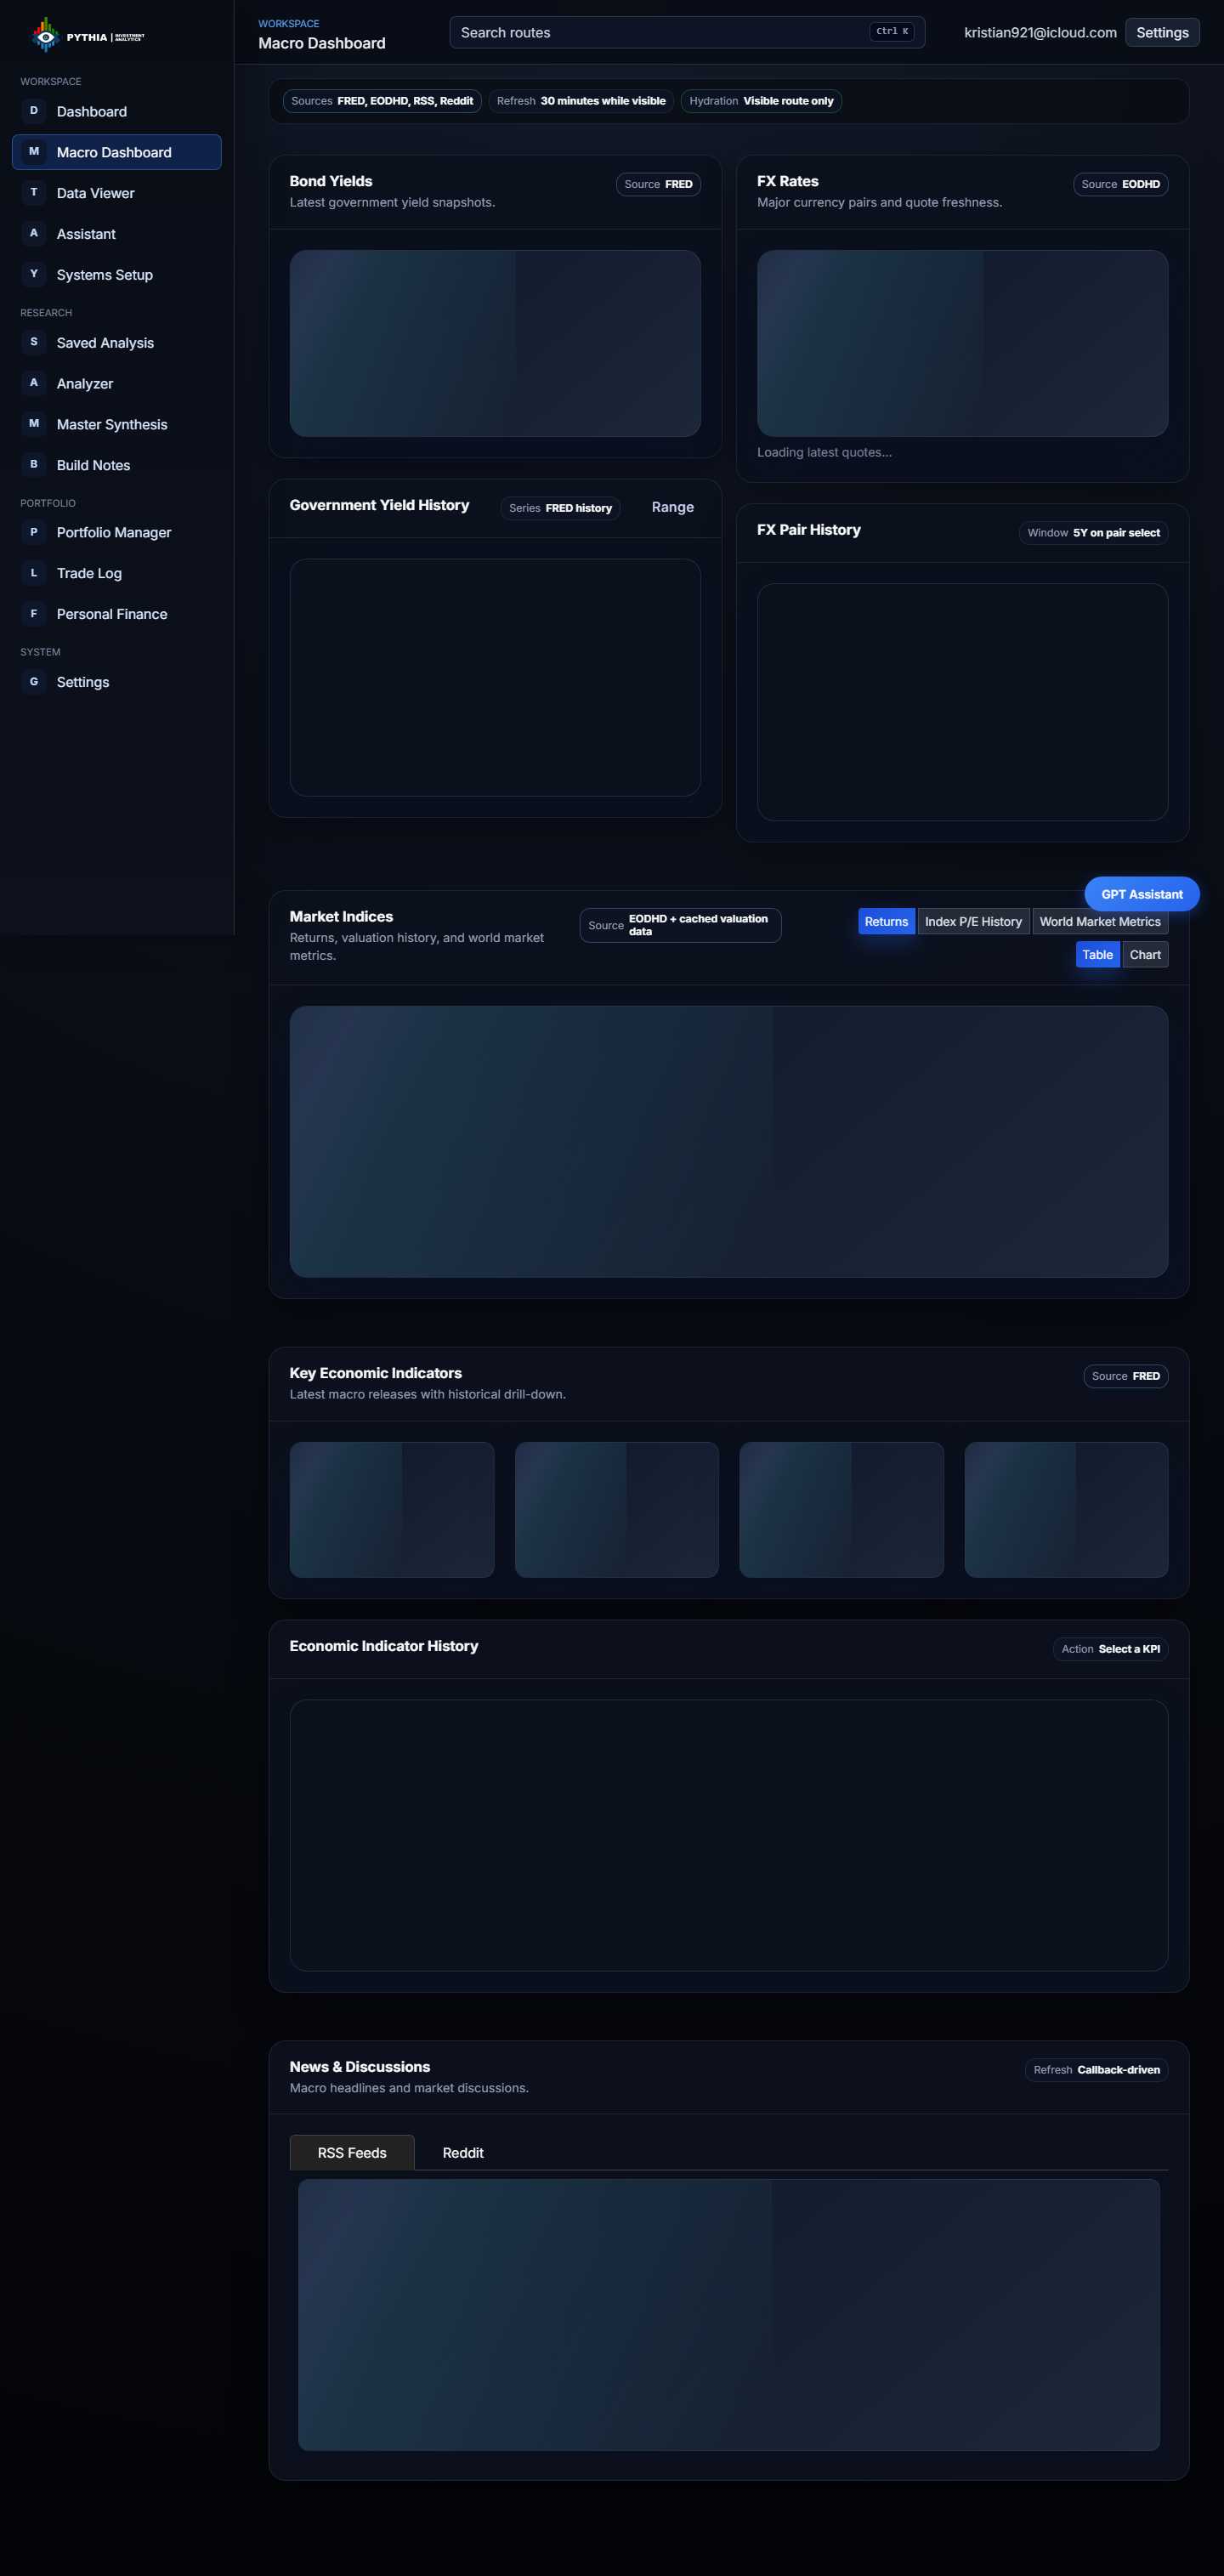Click the G icon beside sidebar Settings
This screenshot has width=1224, height=2576.
[34, 682]
